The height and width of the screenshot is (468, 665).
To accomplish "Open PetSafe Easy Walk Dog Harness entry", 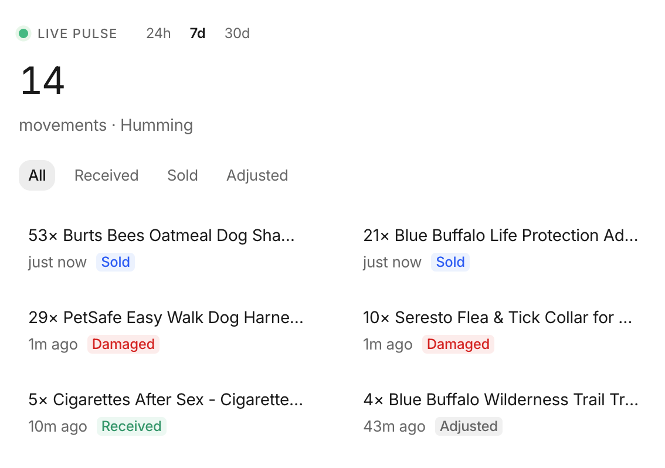I will (x=166, y=318).
